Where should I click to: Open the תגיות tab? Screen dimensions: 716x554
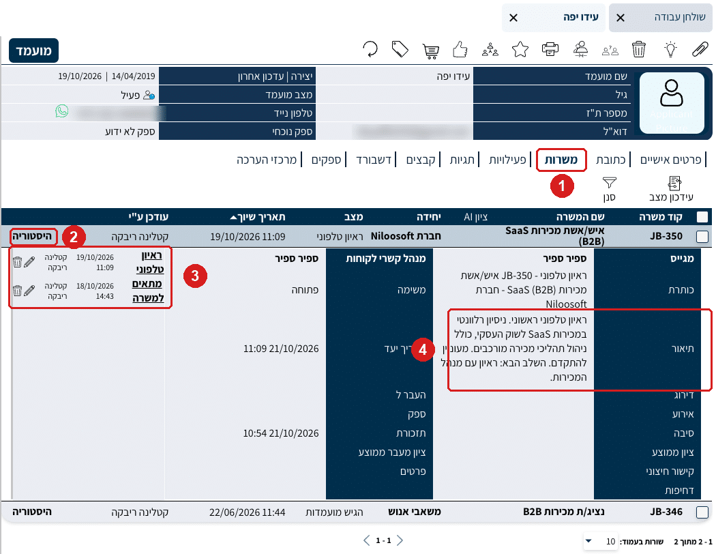(462, 160)
